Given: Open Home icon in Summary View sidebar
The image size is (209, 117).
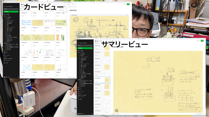Looking at the screenshot, I should (x=78, y=51).
